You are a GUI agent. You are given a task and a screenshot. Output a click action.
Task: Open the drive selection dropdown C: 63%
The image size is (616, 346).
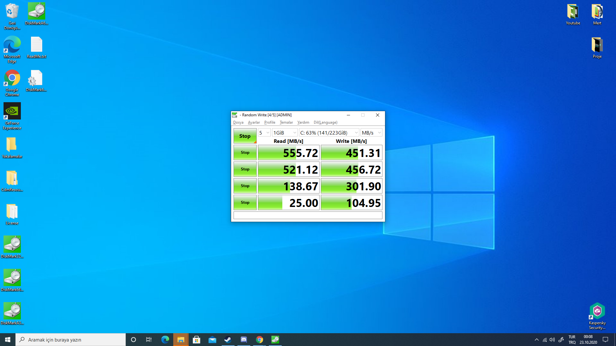[x=329, y=133]
